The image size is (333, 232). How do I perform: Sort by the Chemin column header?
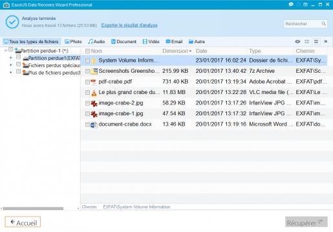coord(305,51)
